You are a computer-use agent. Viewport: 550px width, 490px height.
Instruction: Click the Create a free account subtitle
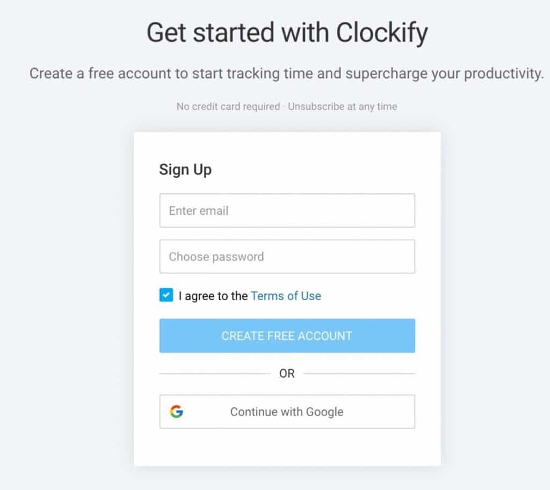pos(287,74)
